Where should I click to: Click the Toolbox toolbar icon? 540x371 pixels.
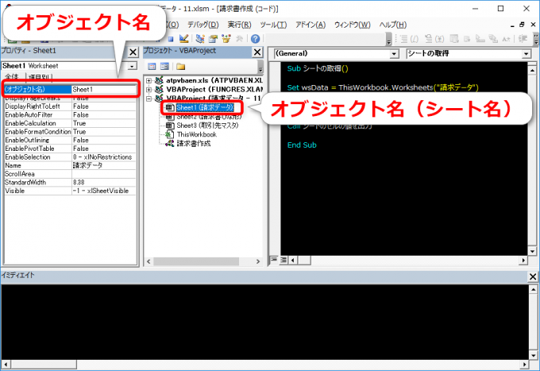tap(239, 39)
